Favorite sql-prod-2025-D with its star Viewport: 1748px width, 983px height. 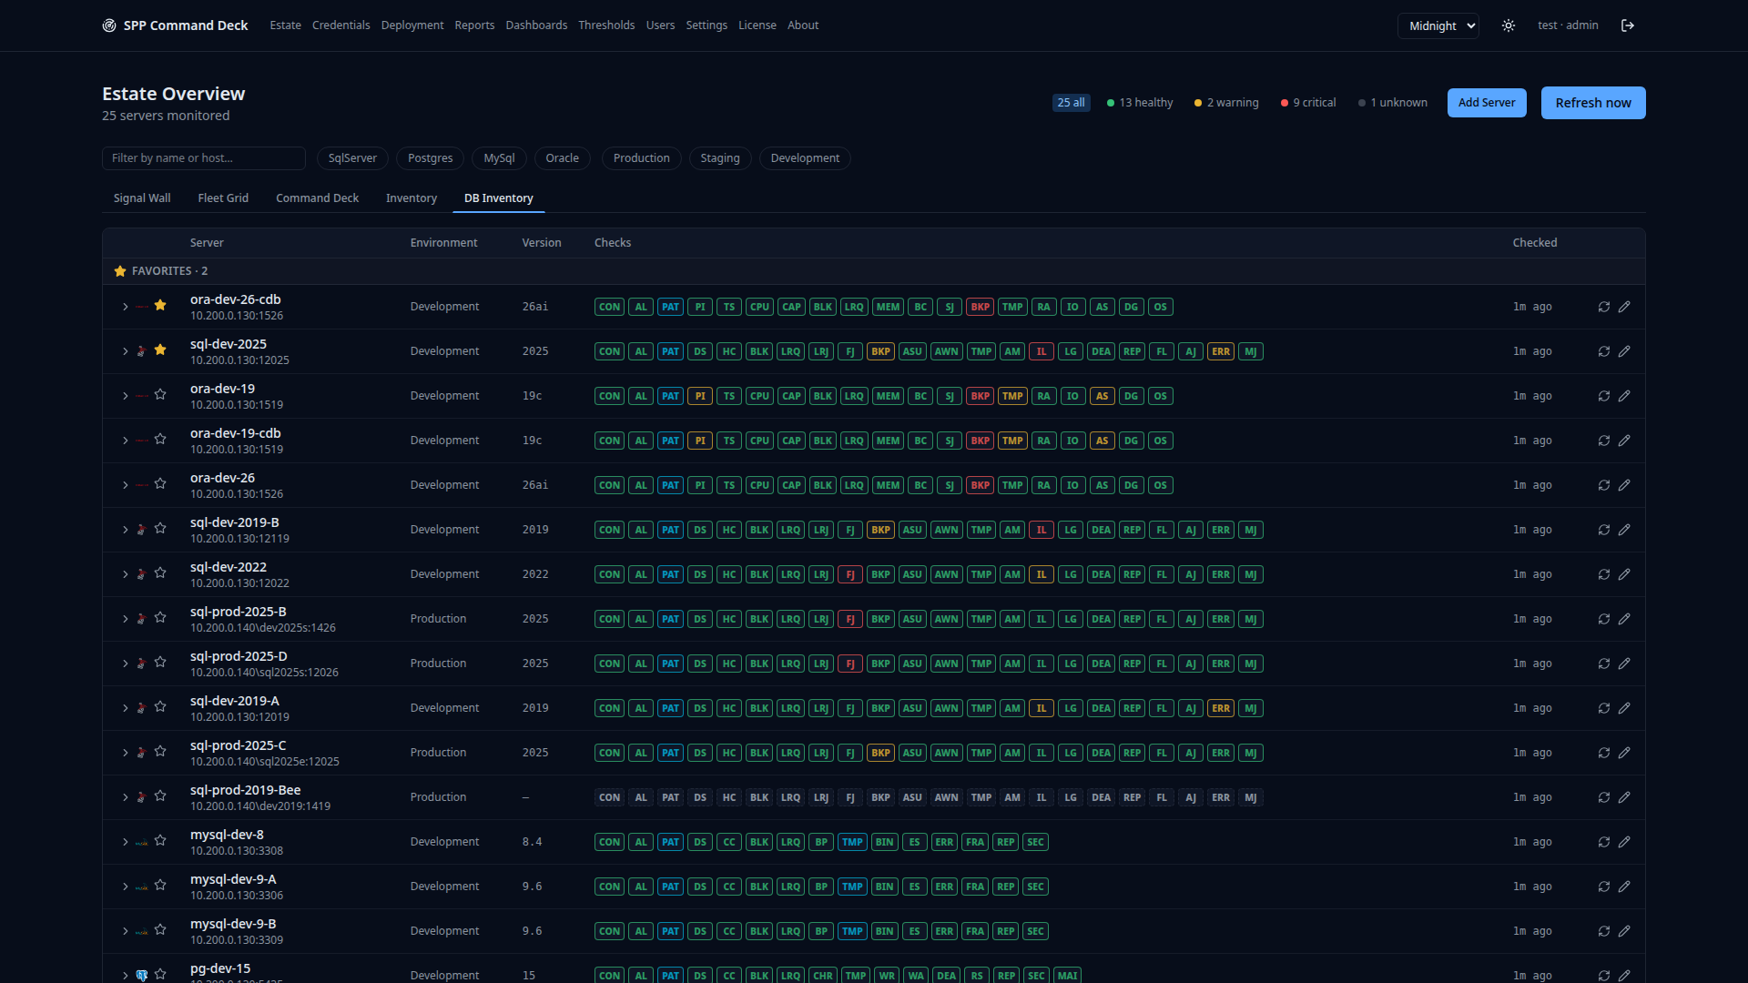pyautogui.click(x=160, y=662)
